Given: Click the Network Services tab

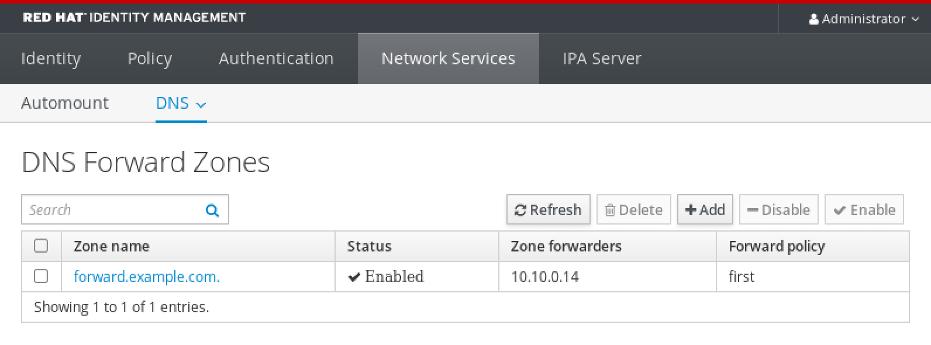Looking at the screenshot, I should (448, 58).
